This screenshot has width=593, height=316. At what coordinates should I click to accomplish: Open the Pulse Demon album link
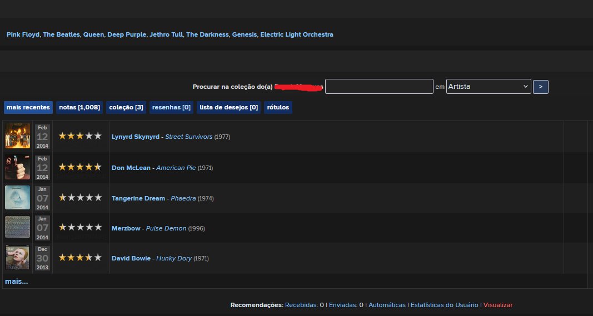[x=166, y=229]
